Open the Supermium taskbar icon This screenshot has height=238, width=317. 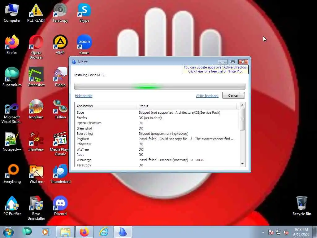tap(27, 231)
